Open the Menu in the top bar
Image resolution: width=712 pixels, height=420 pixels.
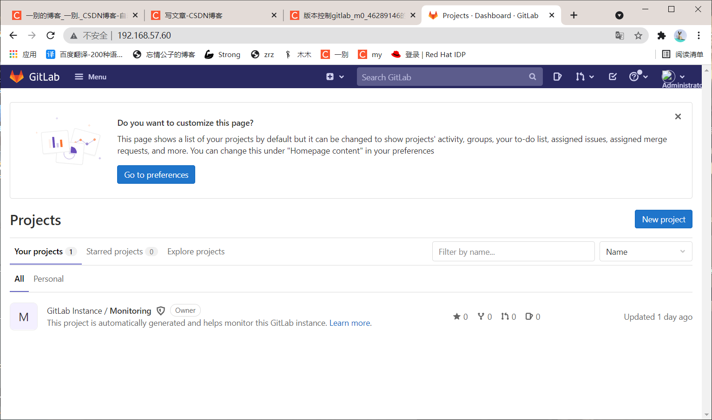pos(90,77)
